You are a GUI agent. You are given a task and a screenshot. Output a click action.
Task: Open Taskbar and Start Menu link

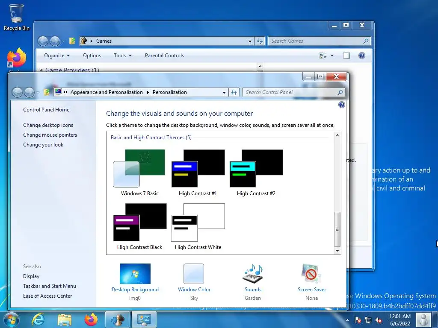click(x=50, y=286)
